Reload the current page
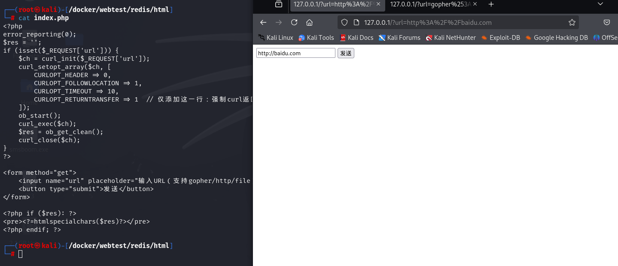 point(294,23)
